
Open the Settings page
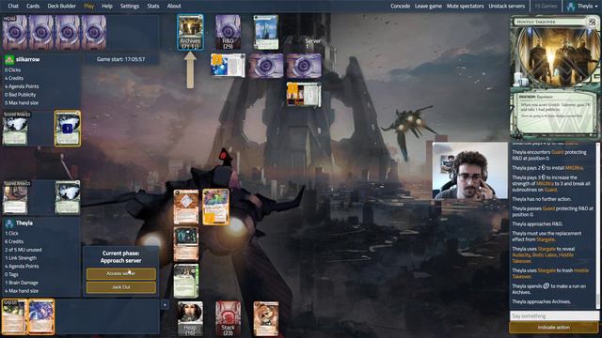[x=130, y=6]
